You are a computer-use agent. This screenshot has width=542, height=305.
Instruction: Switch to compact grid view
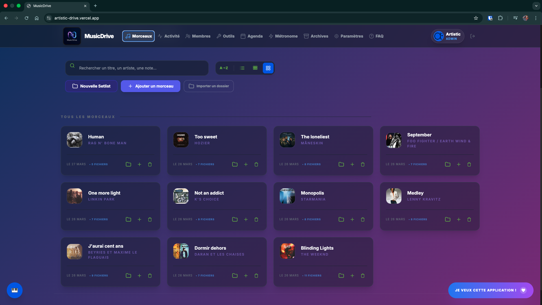click(x=255, y=68)
